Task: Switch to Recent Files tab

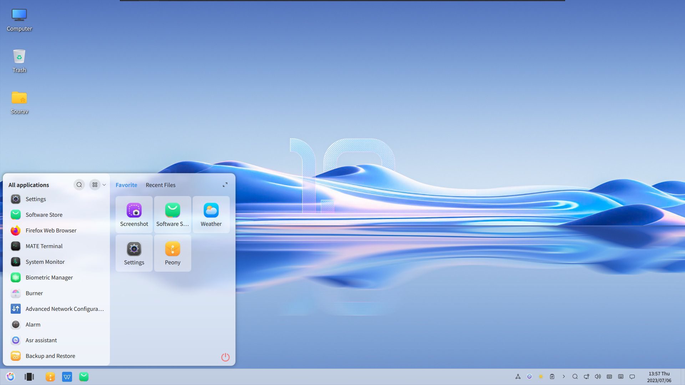Action: pos(161,185)
